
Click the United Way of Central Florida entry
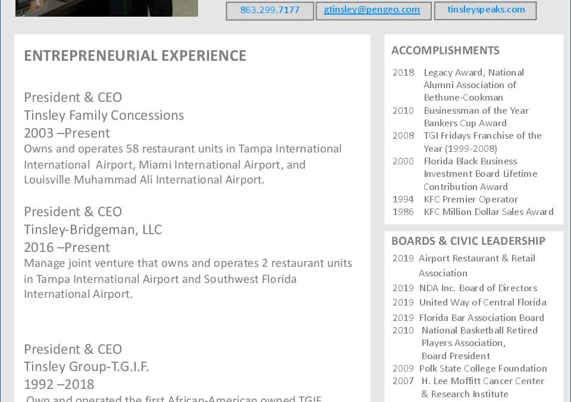pos(482,303)
